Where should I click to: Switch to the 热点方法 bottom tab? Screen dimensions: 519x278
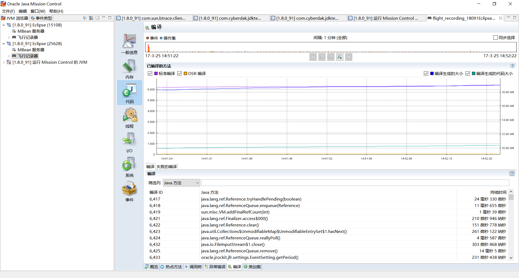pos(171,267)
